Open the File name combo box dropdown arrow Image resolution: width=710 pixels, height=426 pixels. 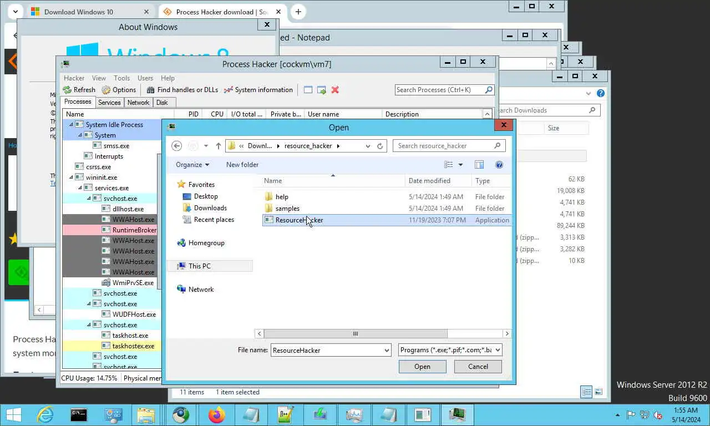[x=387, y=350]
